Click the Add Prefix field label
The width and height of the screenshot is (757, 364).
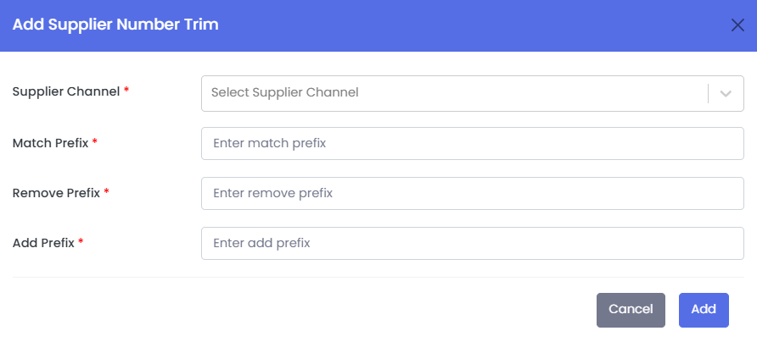pyautogui.click(x=43, y=243)
